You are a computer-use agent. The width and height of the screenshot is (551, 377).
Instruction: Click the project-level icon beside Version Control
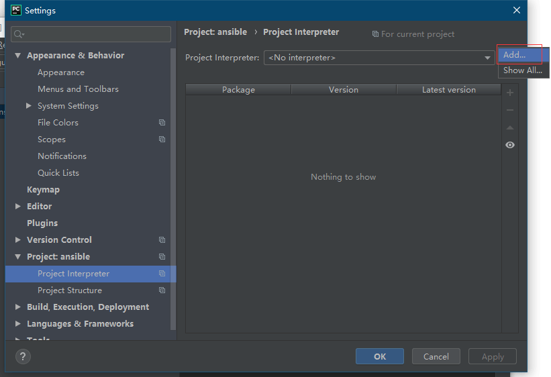(x=162, y=239)
